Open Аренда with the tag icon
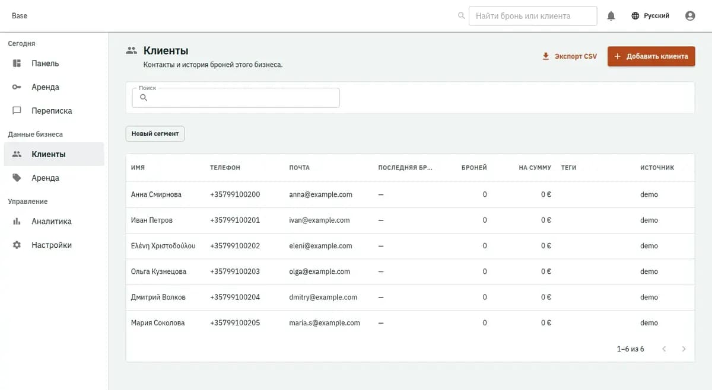 tap(17, 178)
